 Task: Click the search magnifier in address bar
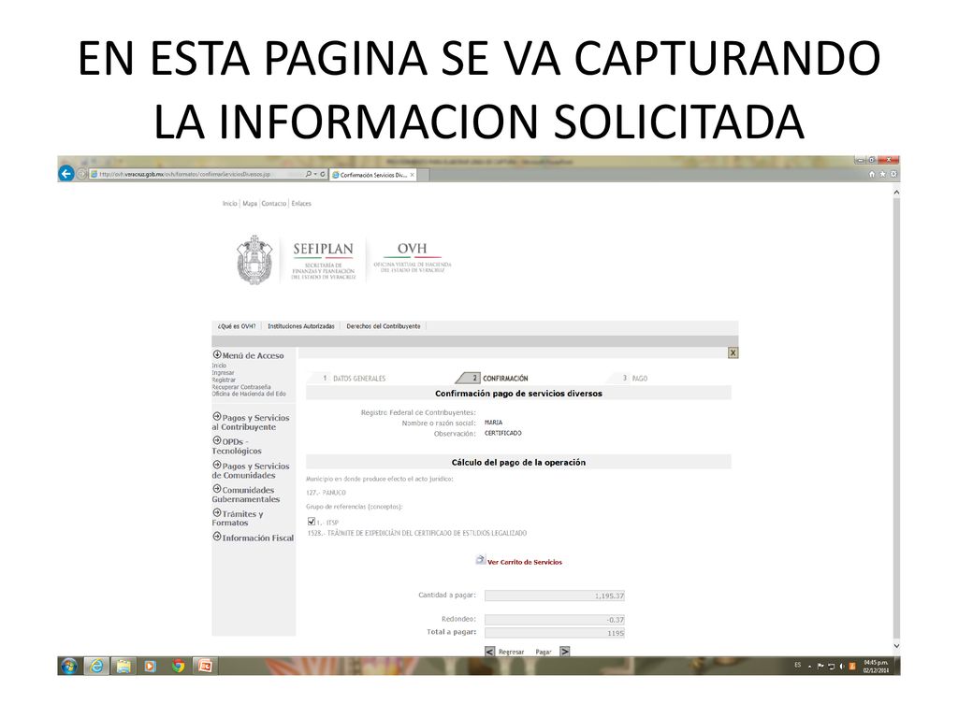pos(309,174)
